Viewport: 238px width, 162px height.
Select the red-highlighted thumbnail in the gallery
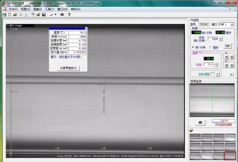(230, 156)
